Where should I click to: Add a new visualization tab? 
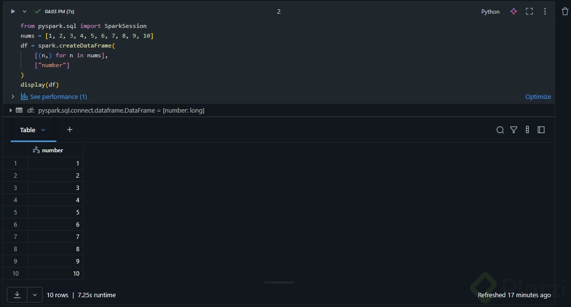70,130
